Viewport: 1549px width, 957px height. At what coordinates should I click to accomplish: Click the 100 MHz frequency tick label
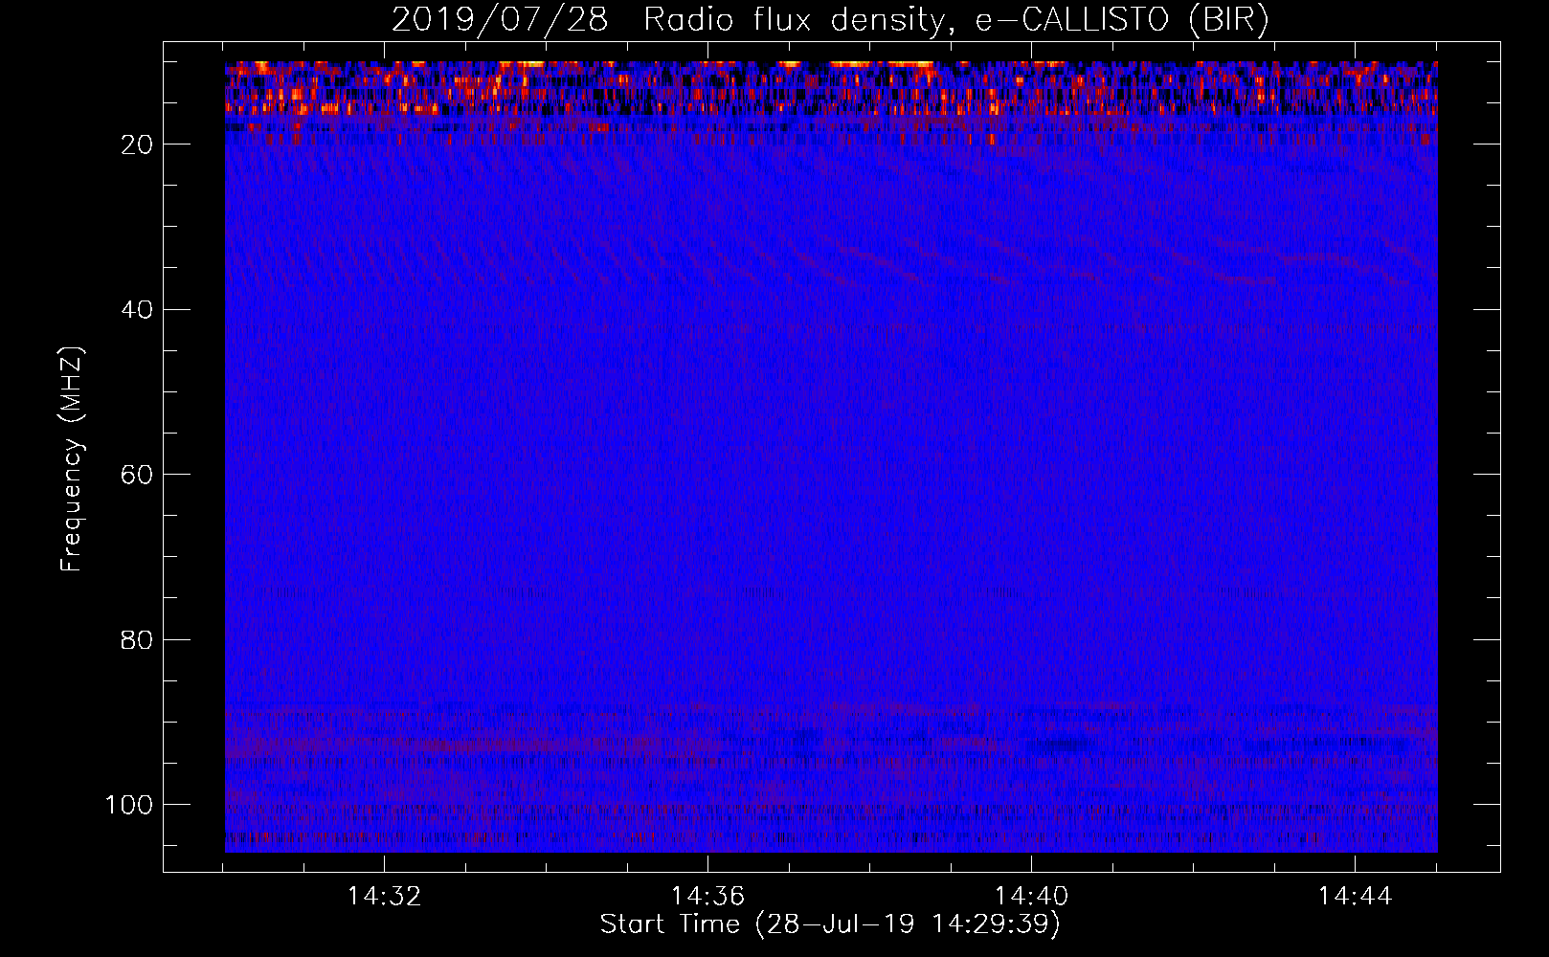(x=129, y=805)
